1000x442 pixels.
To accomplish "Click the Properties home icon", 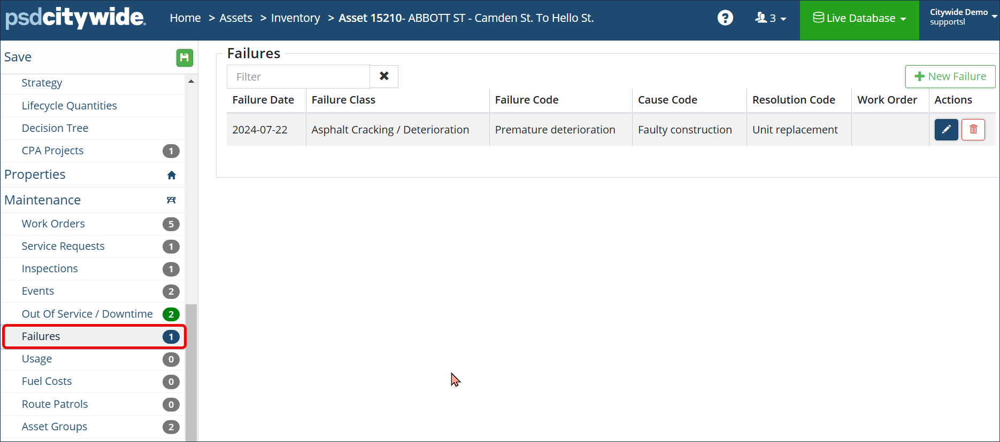I will [171, 175].
